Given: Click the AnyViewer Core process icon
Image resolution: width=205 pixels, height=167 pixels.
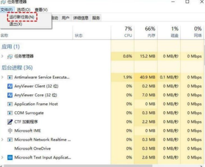Looking at the screenshot, I should [x=10, y=95].
